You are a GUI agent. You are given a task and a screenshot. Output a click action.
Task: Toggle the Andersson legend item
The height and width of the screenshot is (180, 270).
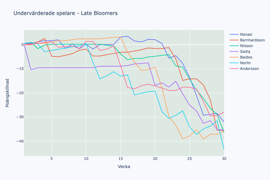click(x=249, y=69)
